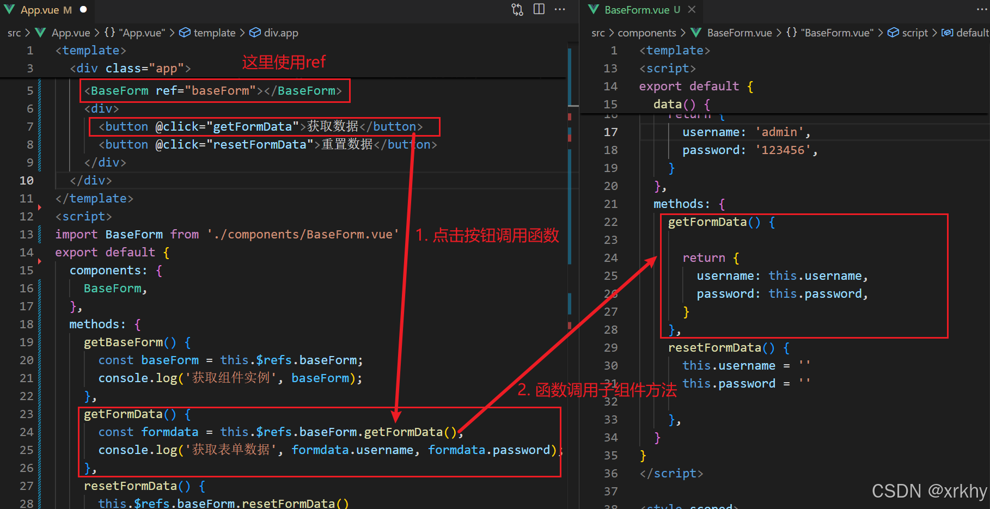Click methods: on BaseForm.vue line 21
The width and height of the screenshot is (990, 509).
(x=682, y=204)
